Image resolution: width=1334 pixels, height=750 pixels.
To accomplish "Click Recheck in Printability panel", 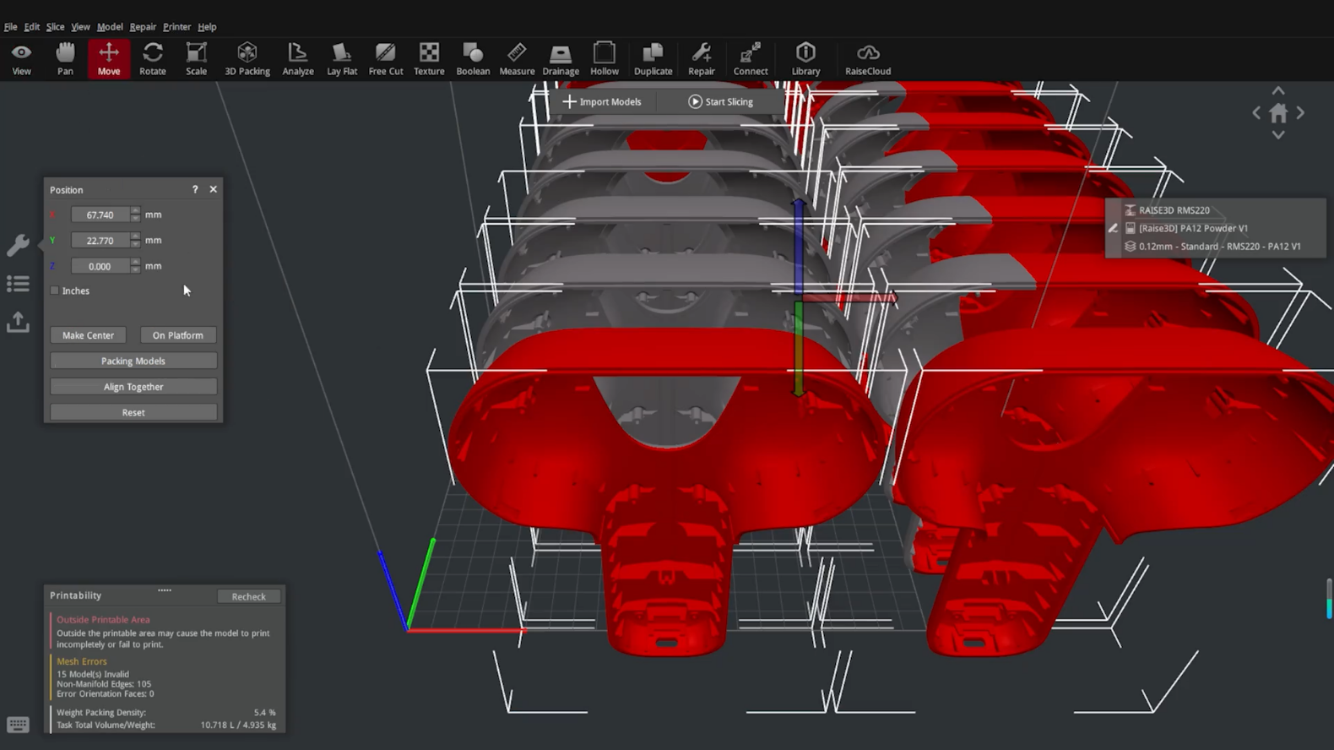I will click(248, 596).
